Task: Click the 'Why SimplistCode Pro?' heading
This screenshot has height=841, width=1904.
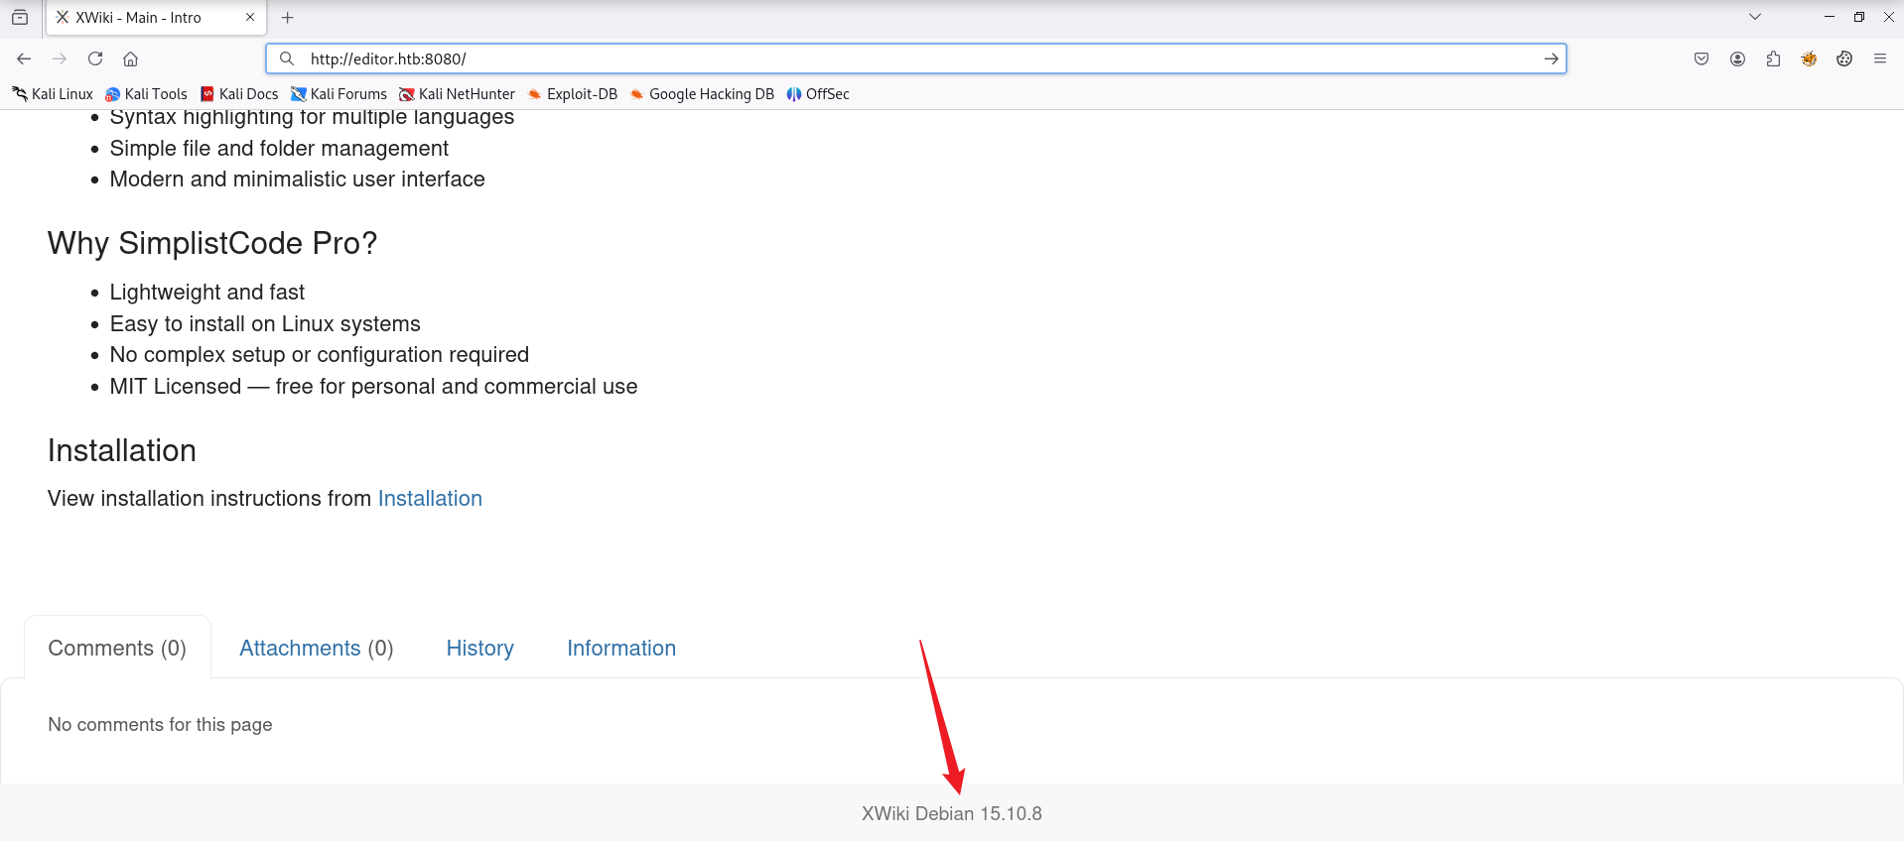Action: point(212,243)
